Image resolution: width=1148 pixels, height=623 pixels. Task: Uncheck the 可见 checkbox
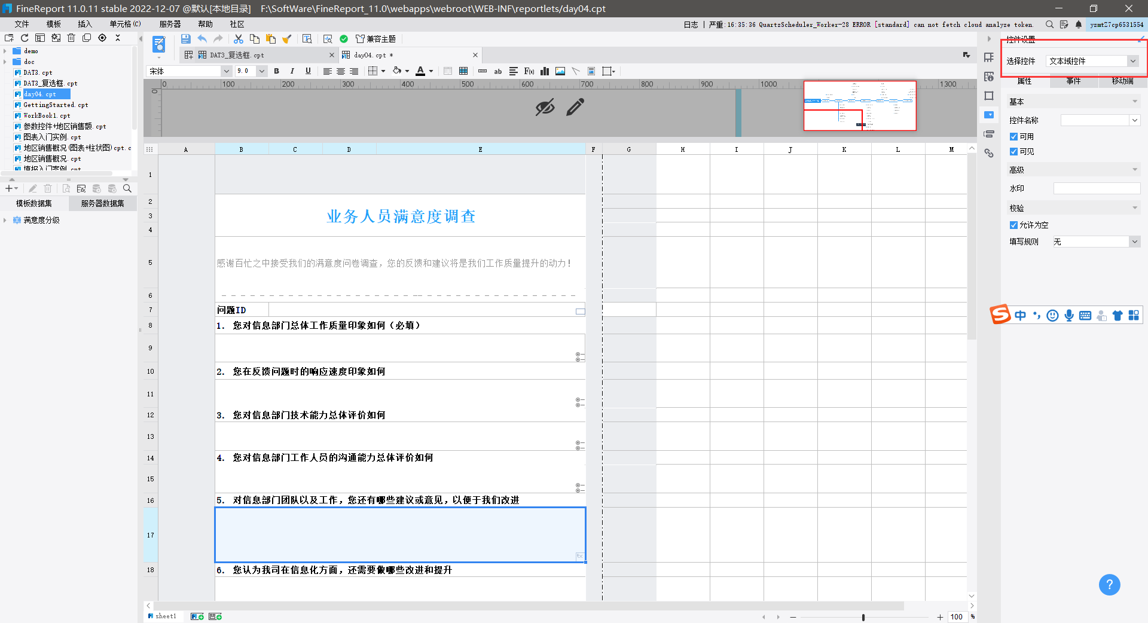1013,152
